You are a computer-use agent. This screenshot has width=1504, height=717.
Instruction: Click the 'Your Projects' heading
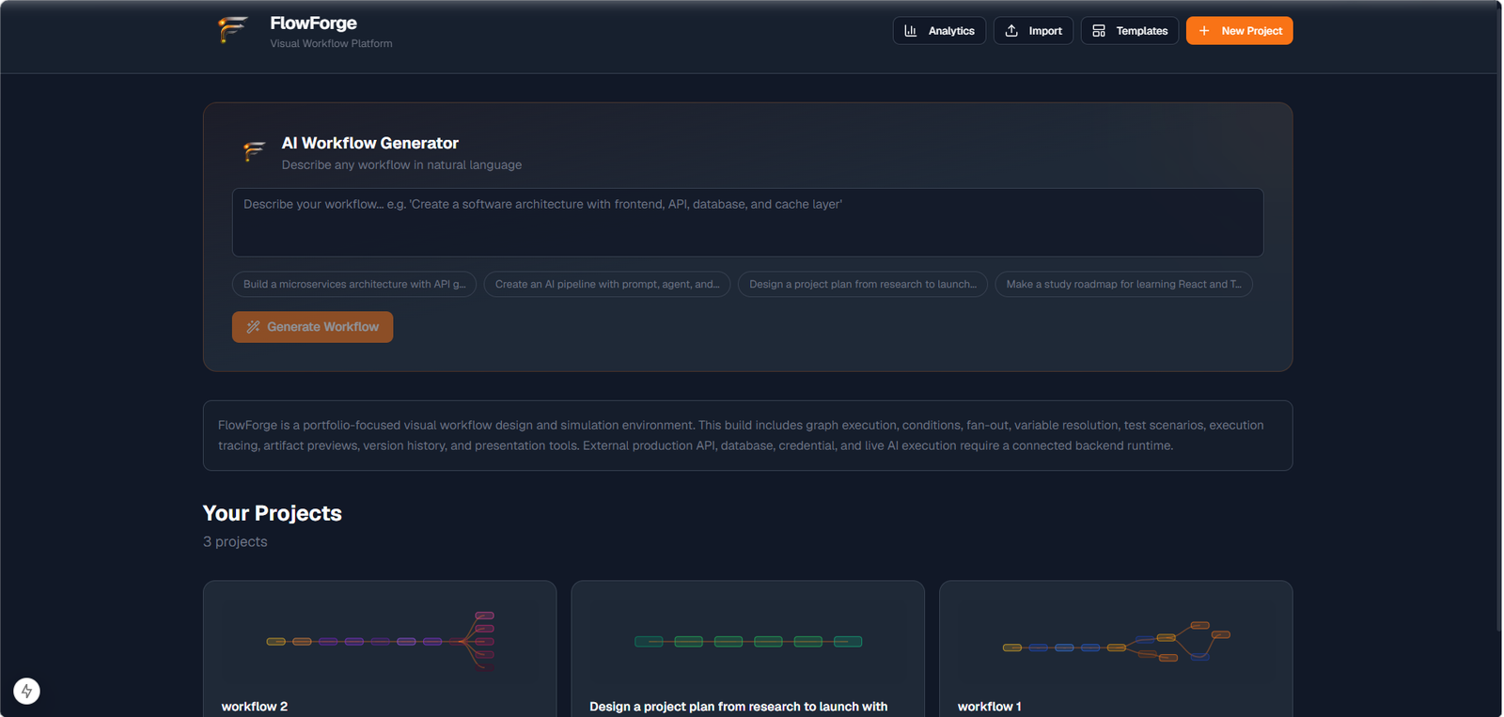tap(273, 513)
